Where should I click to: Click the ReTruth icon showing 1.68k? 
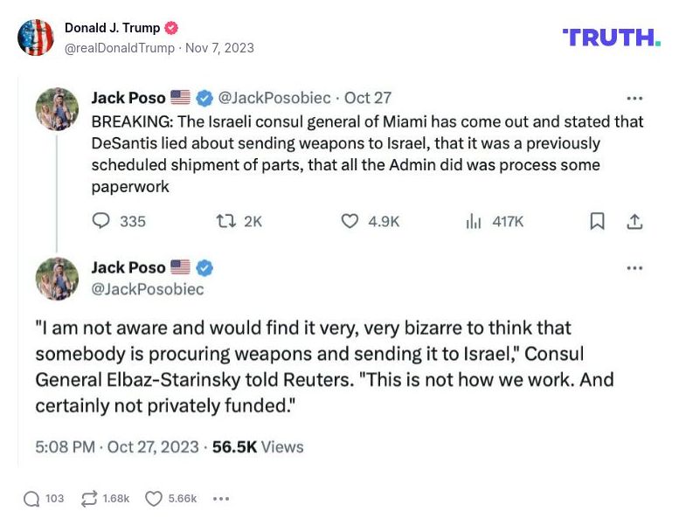tap(89, 499)
